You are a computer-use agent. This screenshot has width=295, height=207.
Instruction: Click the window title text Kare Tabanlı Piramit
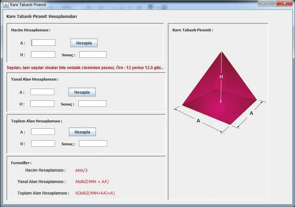pyautogui.click(x=28, y=5)
